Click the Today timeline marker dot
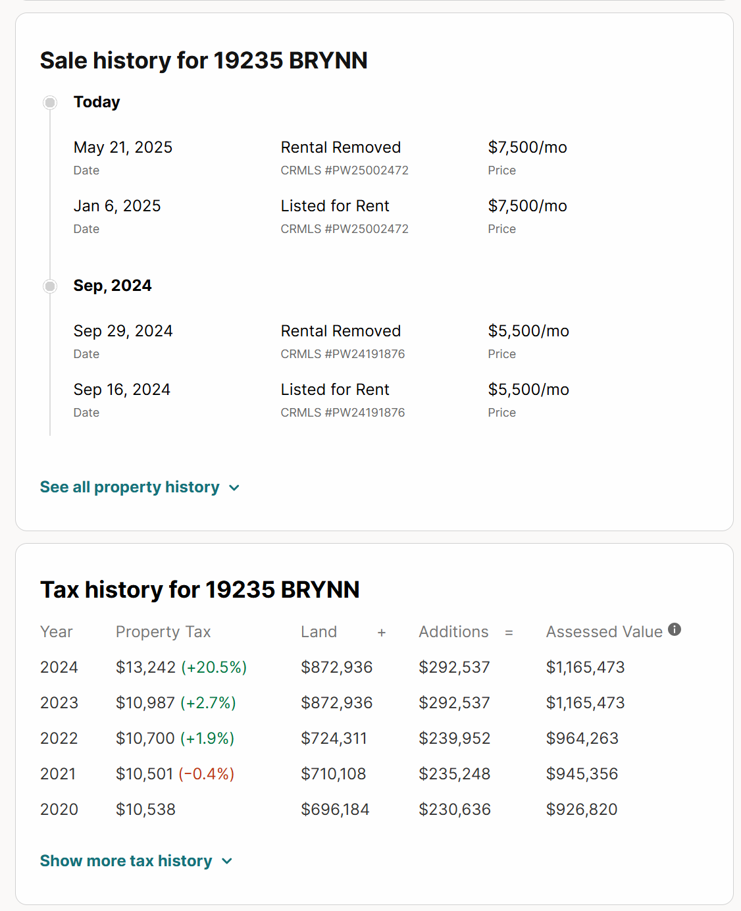The image size is (741, 911). (x=50, y=103)
